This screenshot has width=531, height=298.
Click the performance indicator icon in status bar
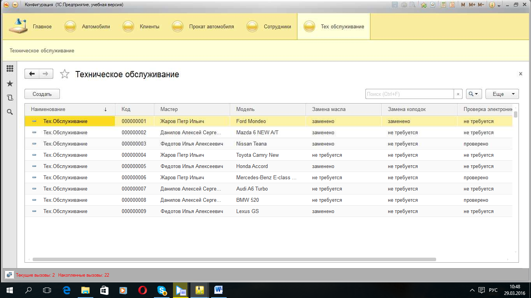click(9, 275)
